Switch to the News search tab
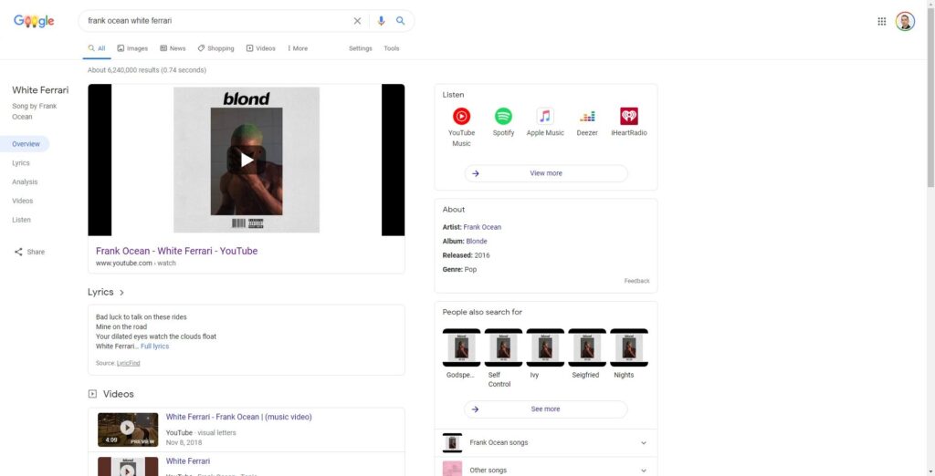935x476 pixels. click(173, 48)
